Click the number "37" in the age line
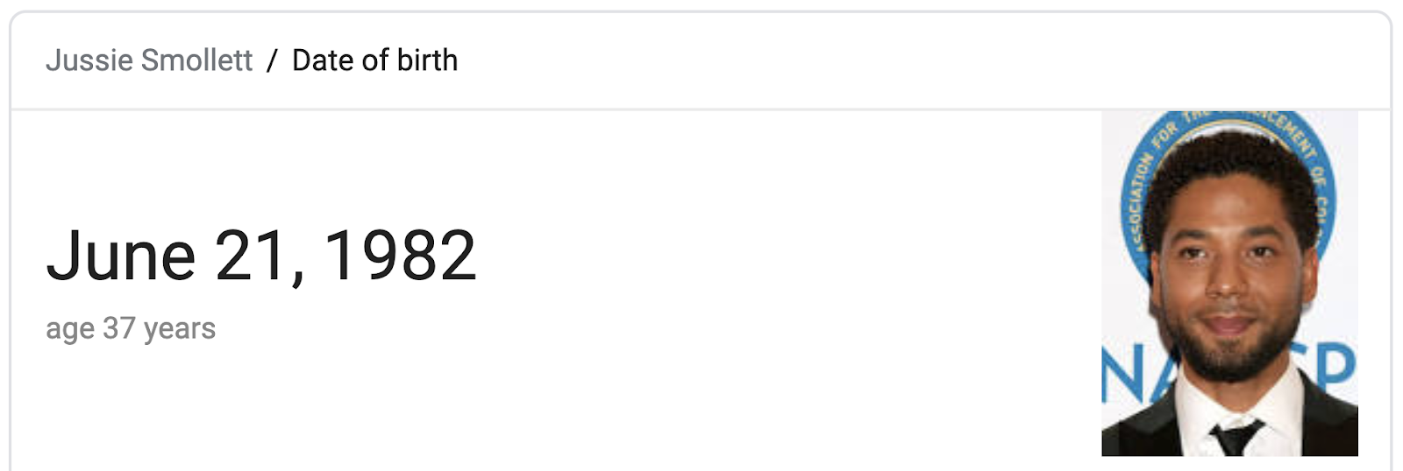1403x471 pixels. [x=118, y=328]
